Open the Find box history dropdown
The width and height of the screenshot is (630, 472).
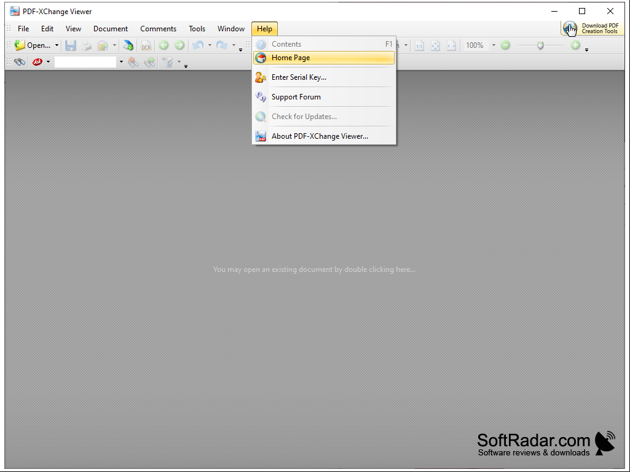(x=121, y=62)
